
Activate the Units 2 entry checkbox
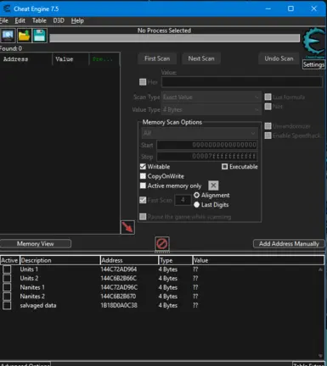pos(7,278)
